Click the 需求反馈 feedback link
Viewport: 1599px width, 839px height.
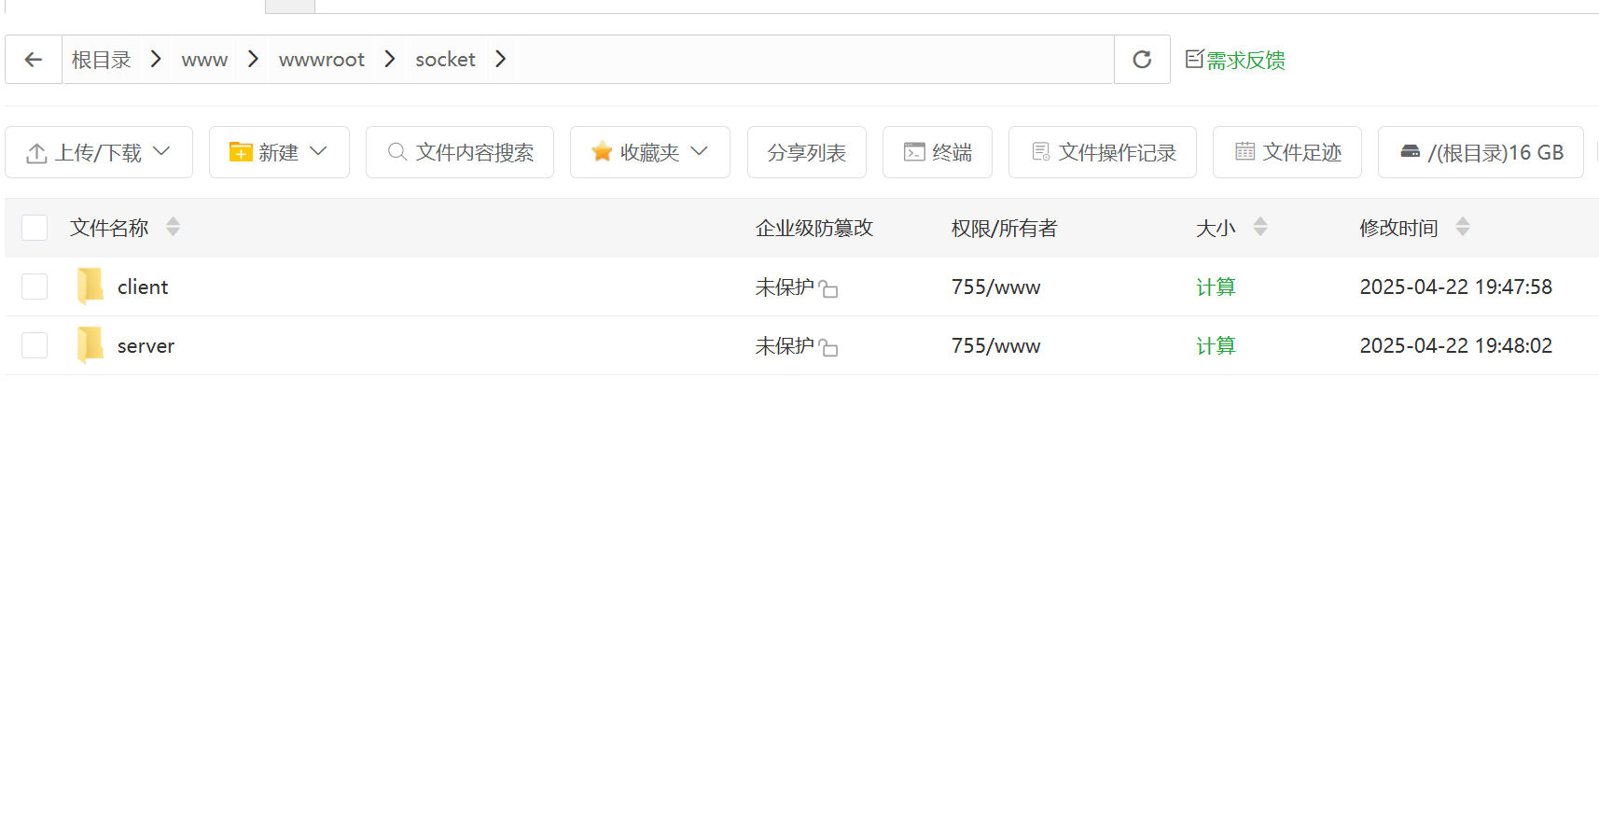pos(1235,60)
